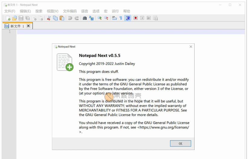Open the 选项 menu
248x159 pixels.
click(96, 11)
